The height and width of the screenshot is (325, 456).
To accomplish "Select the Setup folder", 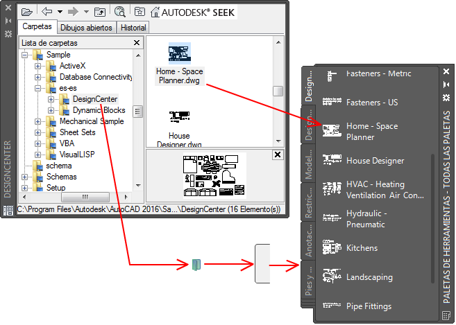I will pos(56,188).
